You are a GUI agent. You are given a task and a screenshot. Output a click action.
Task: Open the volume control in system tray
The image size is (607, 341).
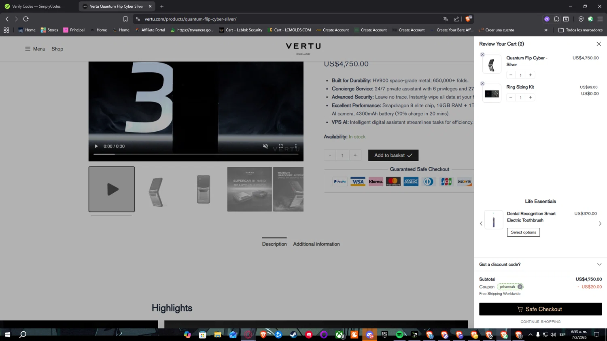pyautogui.click(x=553, y=335)
